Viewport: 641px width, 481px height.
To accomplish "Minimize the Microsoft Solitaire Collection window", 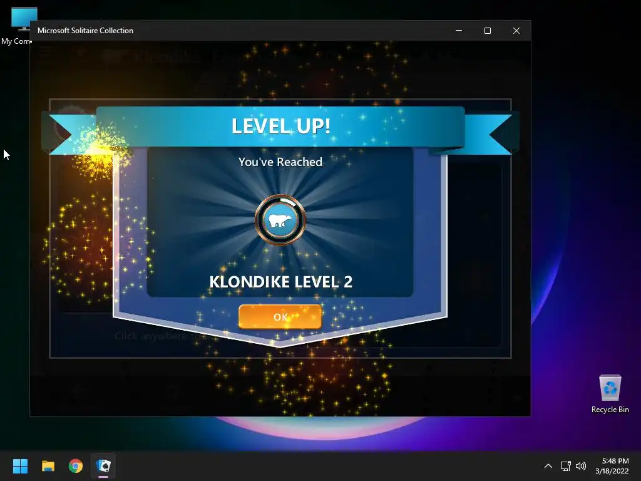I will click(459, 31).
